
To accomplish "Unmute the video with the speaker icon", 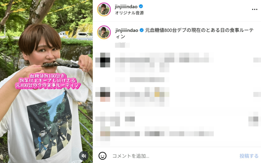I will coord(84,156).
